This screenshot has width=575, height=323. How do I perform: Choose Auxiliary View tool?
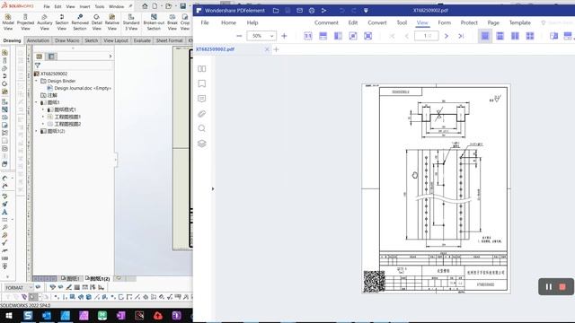44,22
